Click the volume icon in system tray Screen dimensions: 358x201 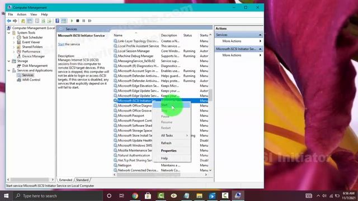[x=324, y=196]
